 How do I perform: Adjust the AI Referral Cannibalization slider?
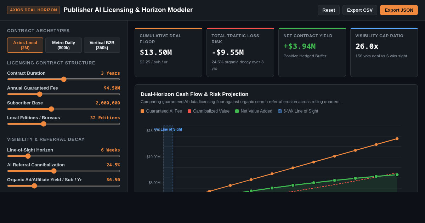point(63,171)
